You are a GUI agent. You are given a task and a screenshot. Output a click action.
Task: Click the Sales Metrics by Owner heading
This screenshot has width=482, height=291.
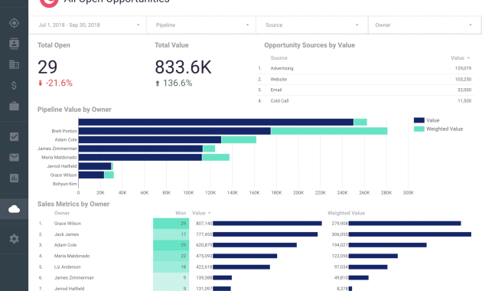[x=73, y=204]
